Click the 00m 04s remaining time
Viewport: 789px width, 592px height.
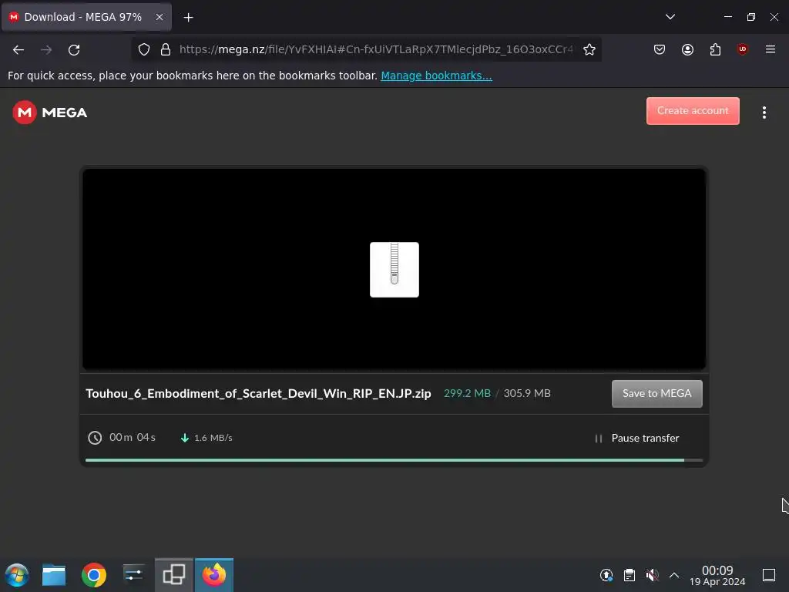[x=133, y=438]
